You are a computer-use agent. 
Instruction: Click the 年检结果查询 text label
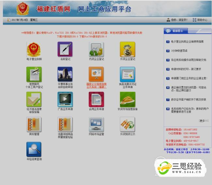(x=34, y=159)
